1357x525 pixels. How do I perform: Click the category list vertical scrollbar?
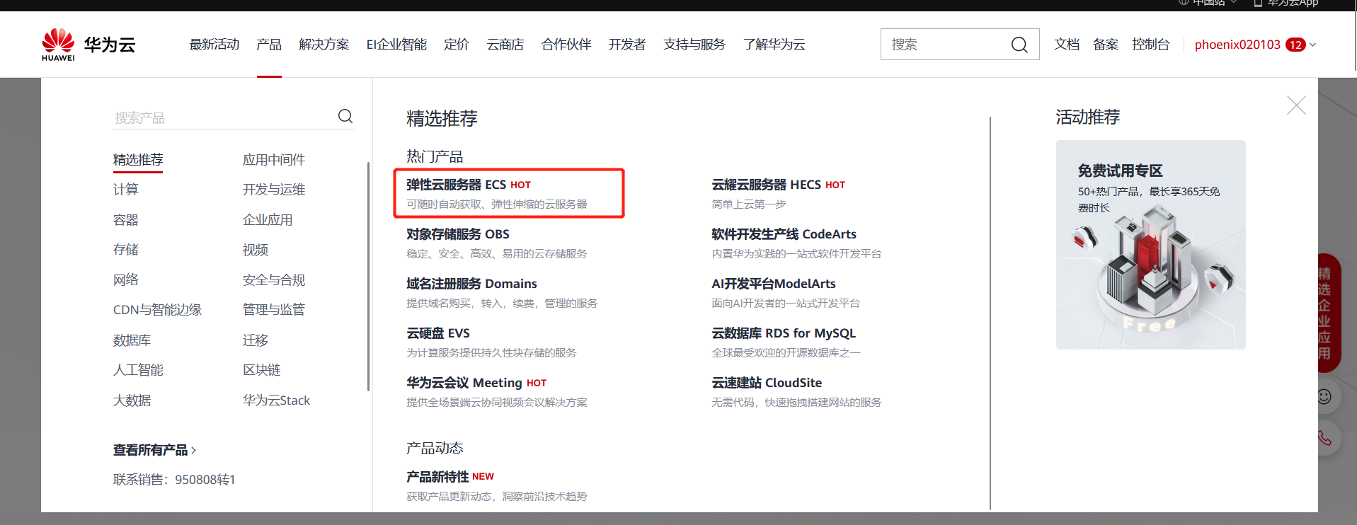click(x=368, y=276)
